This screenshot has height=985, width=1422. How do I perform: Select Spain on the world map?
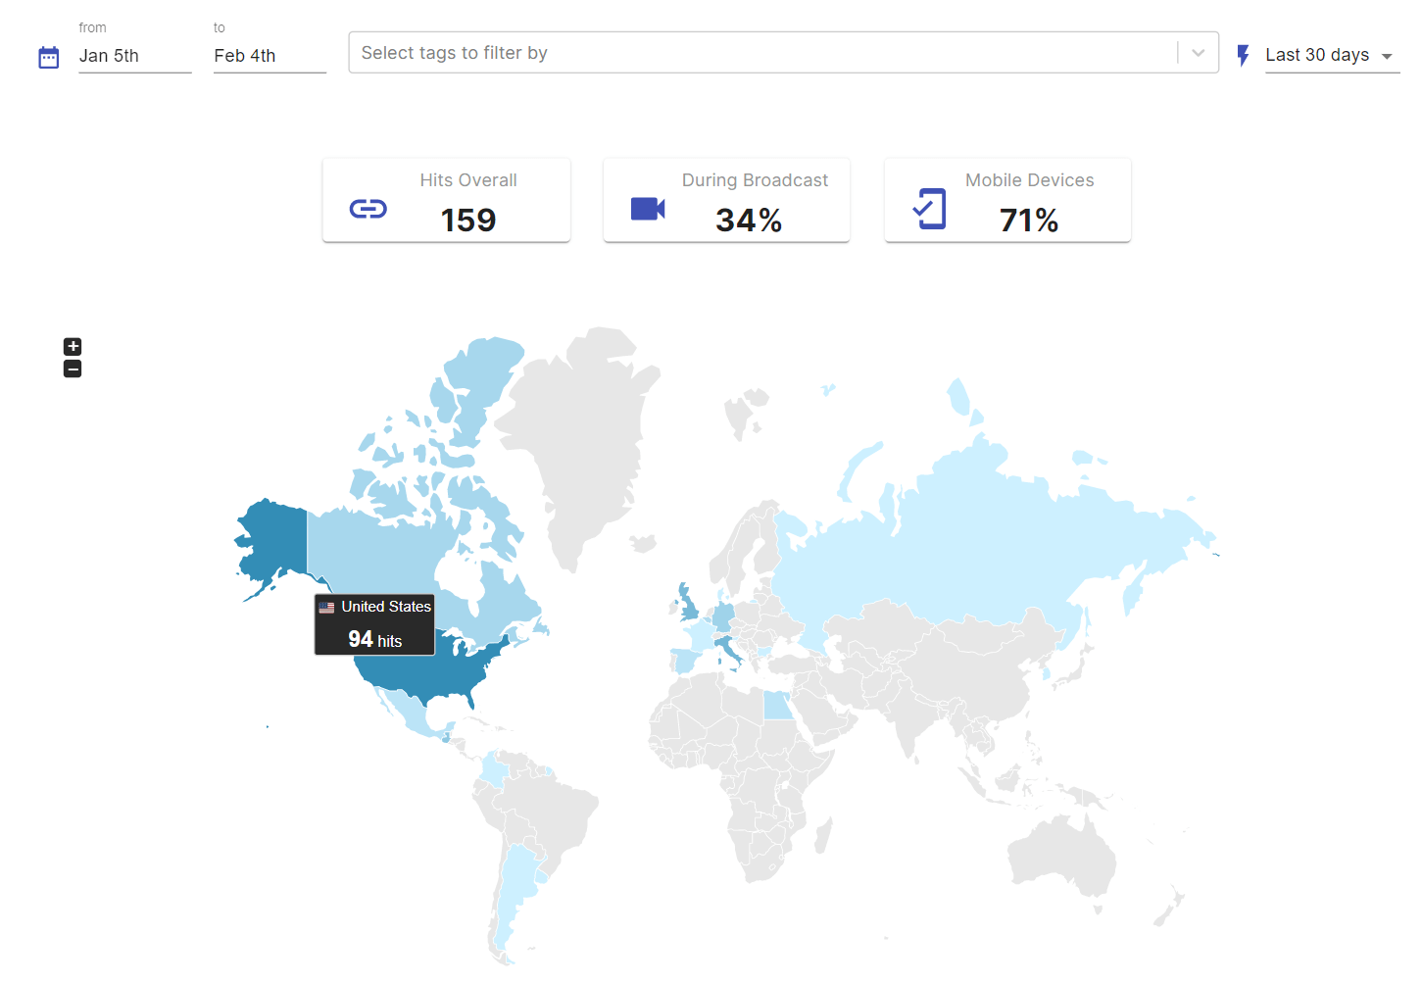point(685,661)
